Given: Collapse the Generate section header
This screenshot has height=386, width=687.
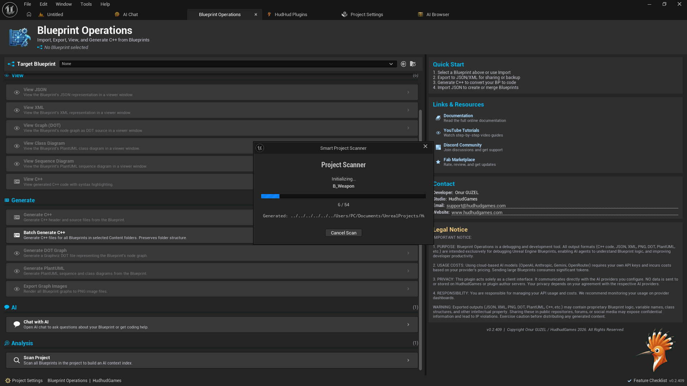Looking at the screenshot, I should click(23, 200).
